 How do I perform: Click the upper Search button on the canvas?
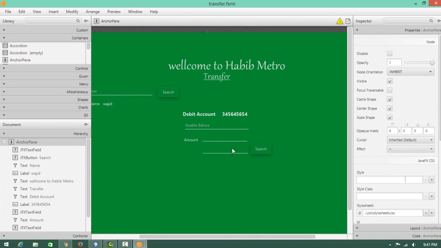pyautogui.click(x=168, y=92)
